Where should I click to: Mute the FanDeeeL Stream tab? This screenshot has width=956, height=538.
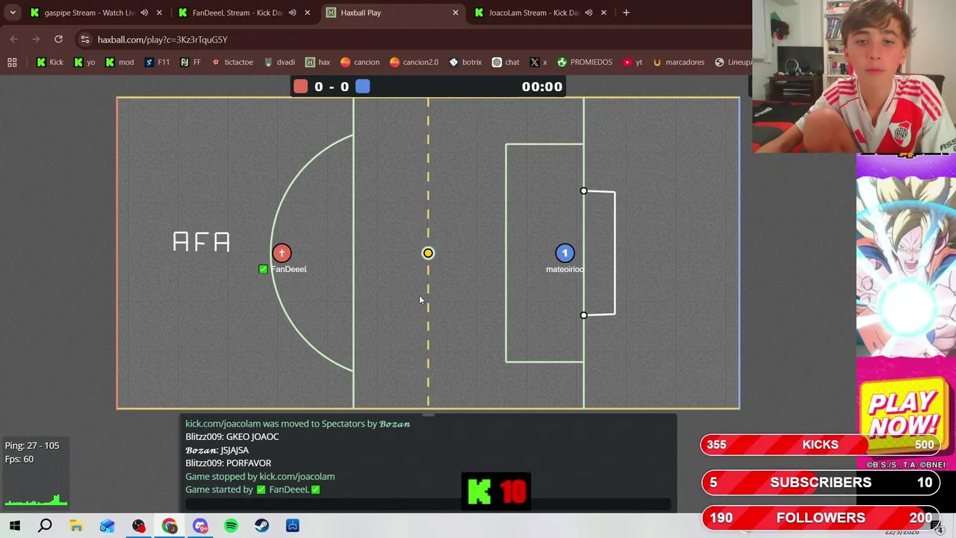pyautogui.click(x=292, y=13)
